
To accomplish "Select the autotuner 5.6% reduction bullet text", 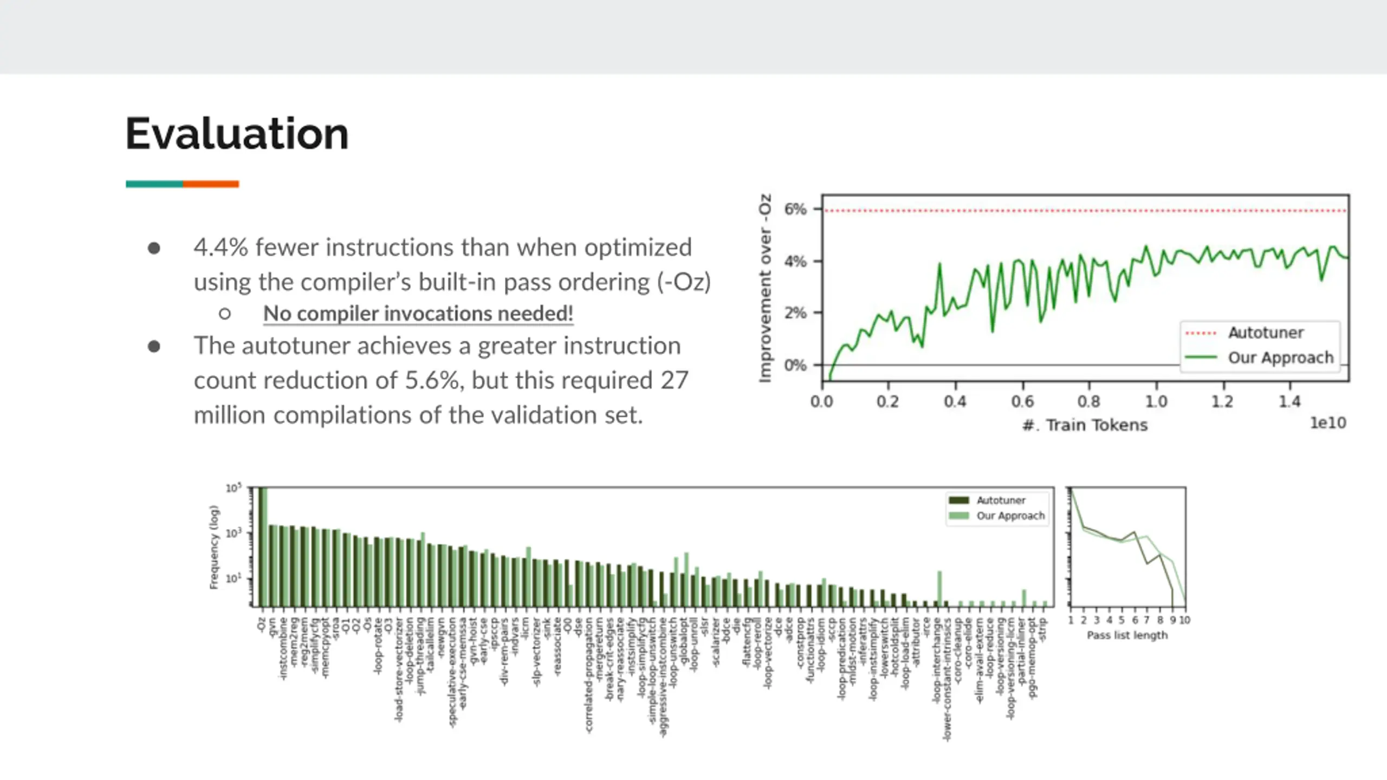I will 440,380.
